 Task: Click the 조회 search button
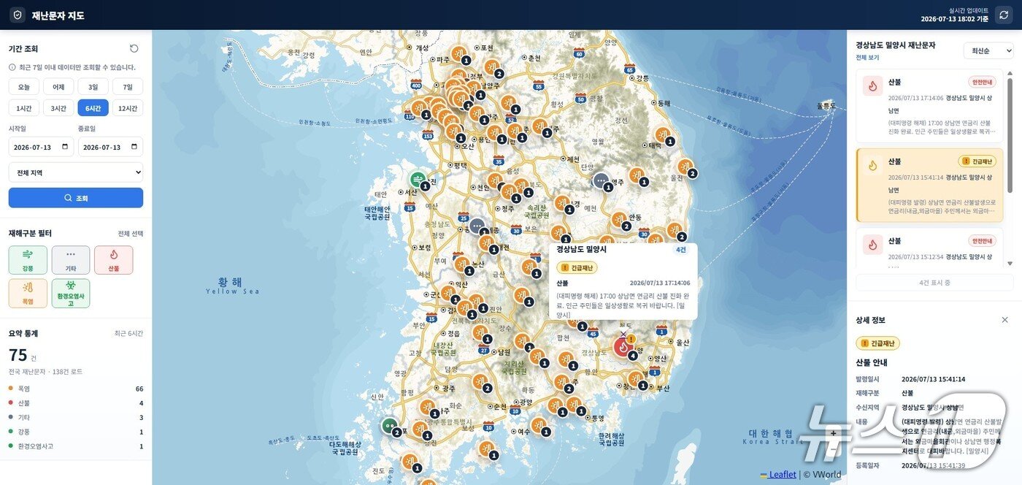pyautogui.click(x=76, y=198)
